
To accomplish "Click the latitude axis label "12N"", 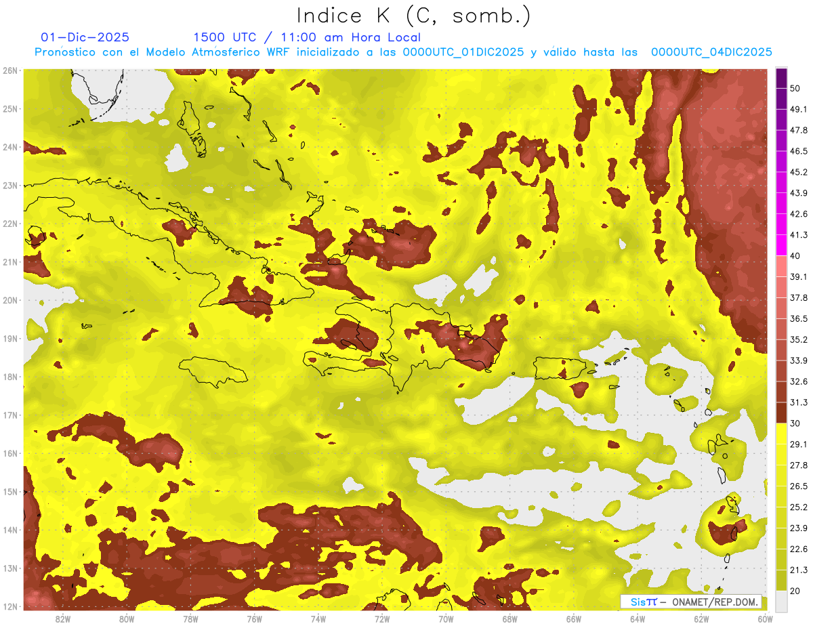I will point(10,606).
